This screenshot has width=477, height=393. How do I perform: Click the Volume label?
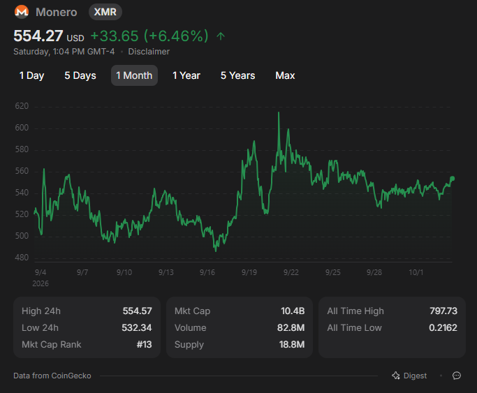191,327
